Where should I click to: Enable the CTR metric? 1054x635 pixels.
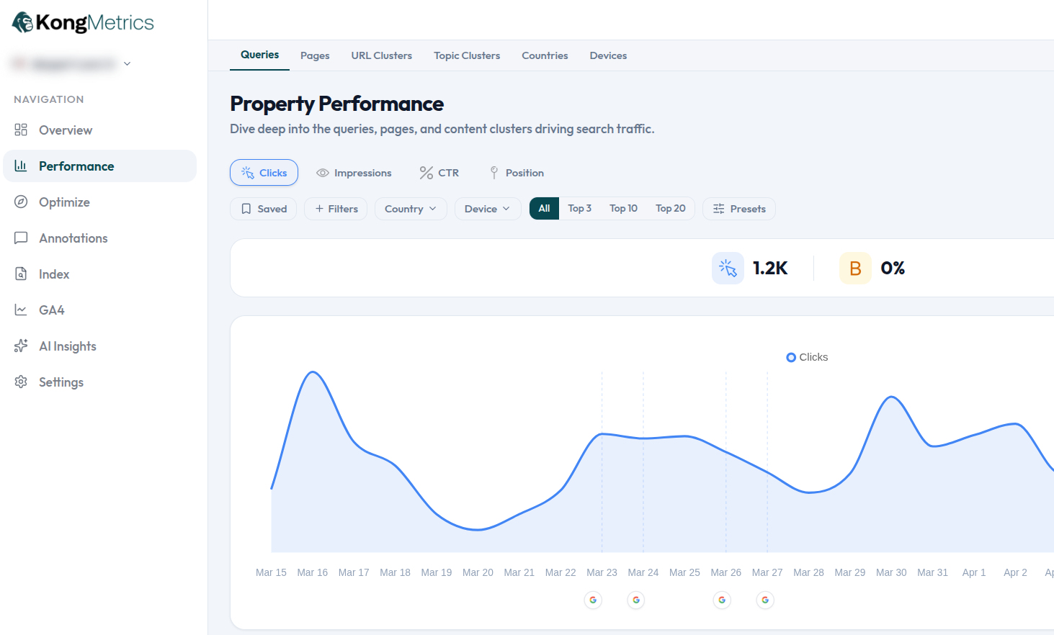(439, 172)
